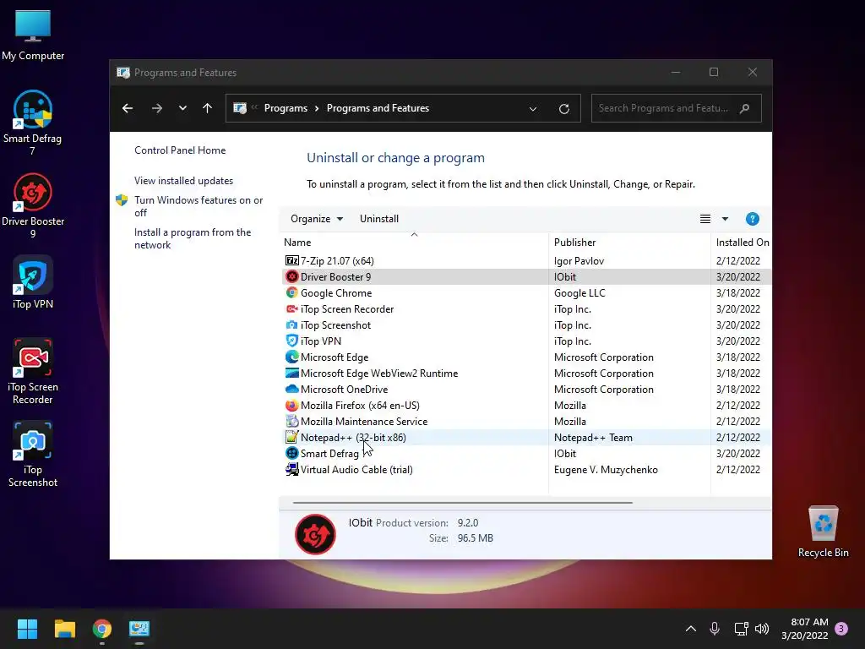
Task: Click the search magnifier icon
Action: (x=744, y=108)
